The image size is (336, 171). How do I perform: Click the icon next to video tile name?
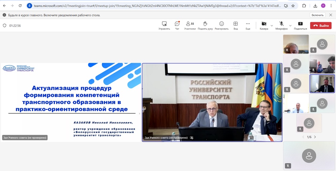[x=192, y=138]
